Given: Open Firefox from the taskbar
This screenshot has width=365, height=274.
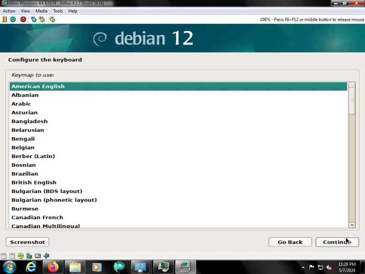Looking at the screenshot, I should (x=53, y=267).
